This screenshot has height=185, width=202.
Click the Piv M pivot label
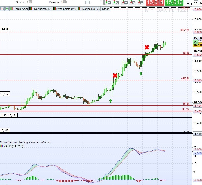coord(186,132)
